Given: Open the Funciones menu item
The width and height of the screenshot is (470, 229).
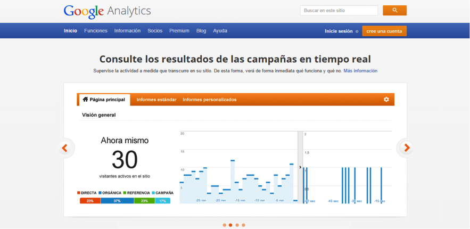Looking at the screenshot, I should coord(96,31).
